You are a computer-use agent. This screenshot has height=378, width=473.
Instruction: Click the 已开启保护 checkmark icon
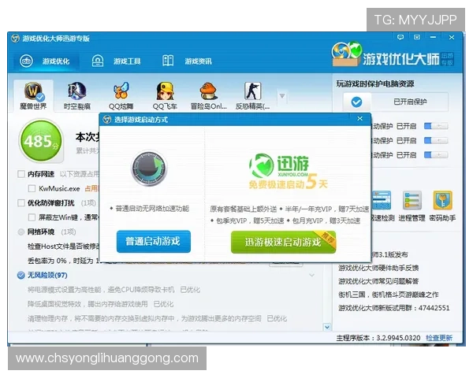click(356, 102)
